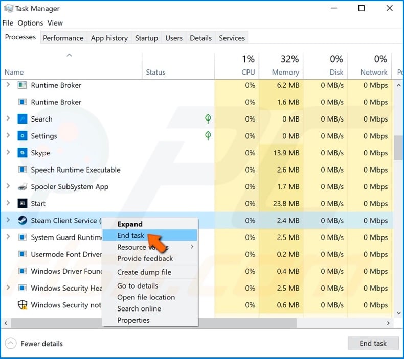Click the Task Manager title bar icon
Image resolution: width=404 pixels, height=359 pixels.
click(x=9, y=9)
